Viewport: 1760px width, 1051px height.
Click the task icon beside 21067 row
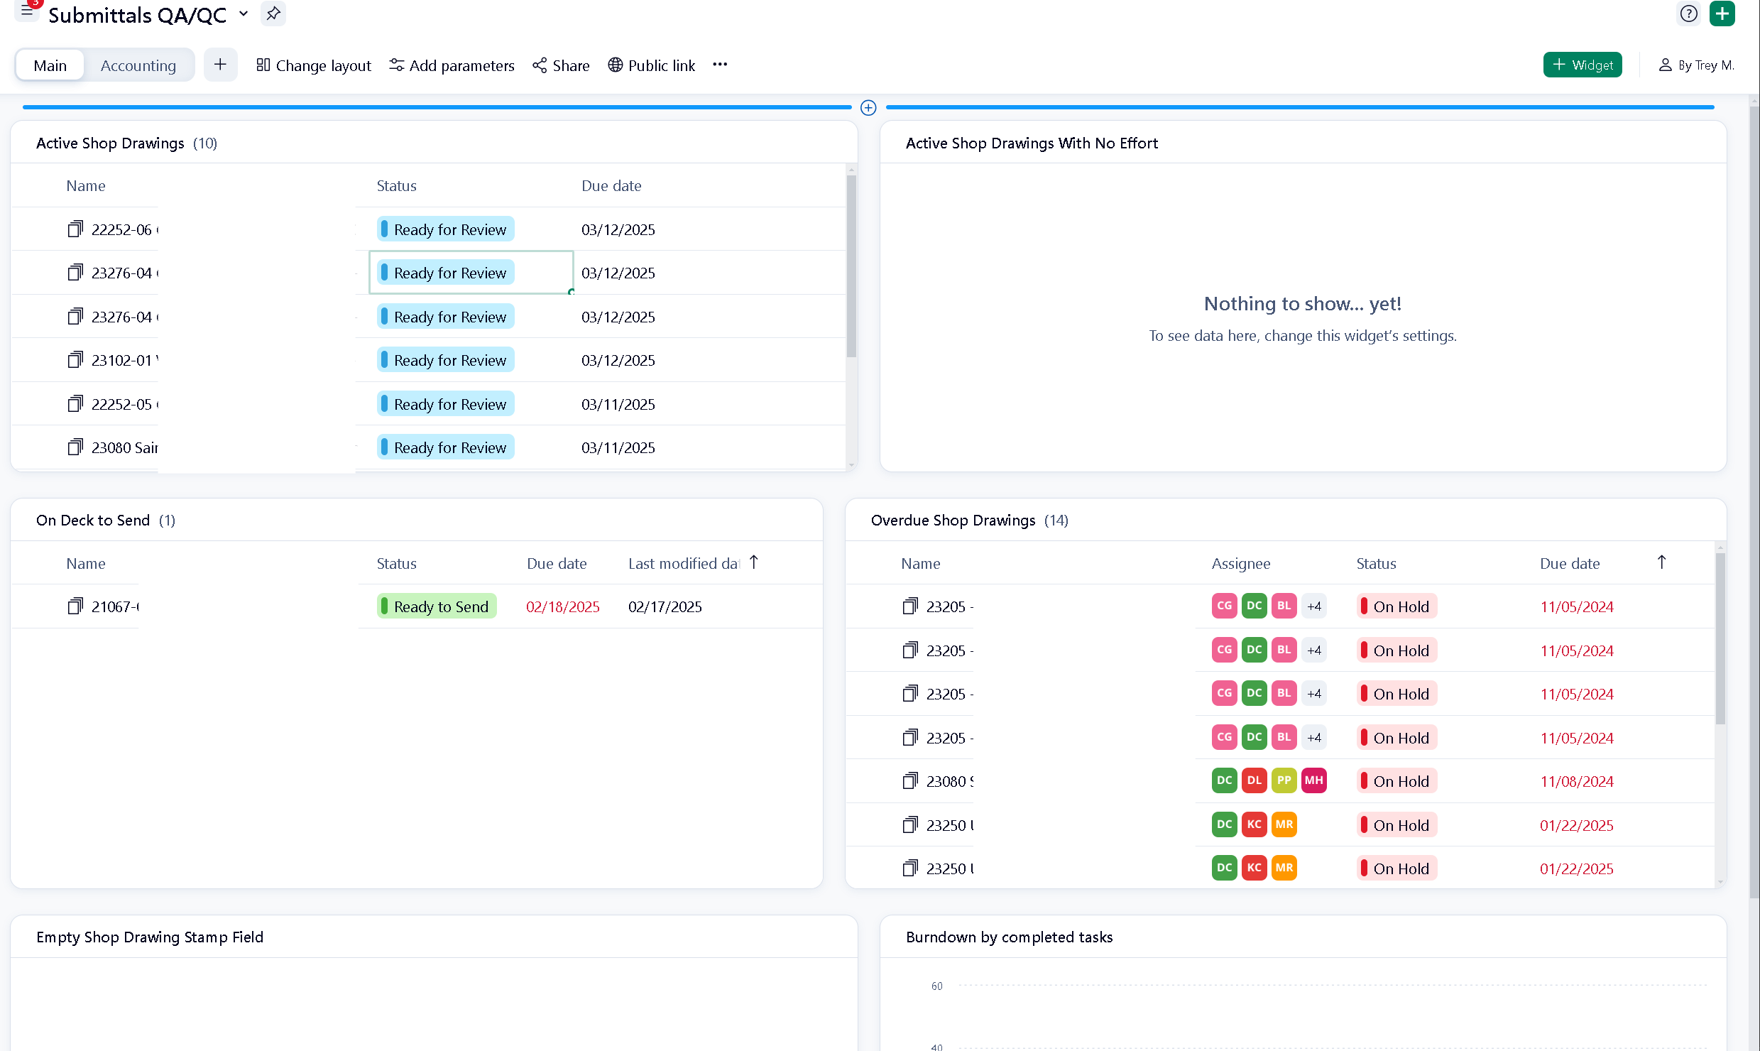[75, 606]
